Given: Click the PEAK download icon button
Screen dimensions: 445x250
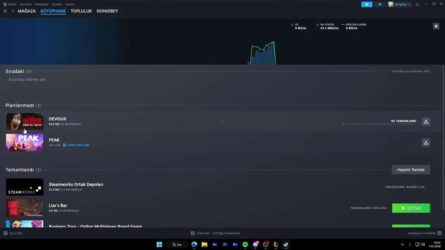Looking at the screenshot, I should (426, 142).
